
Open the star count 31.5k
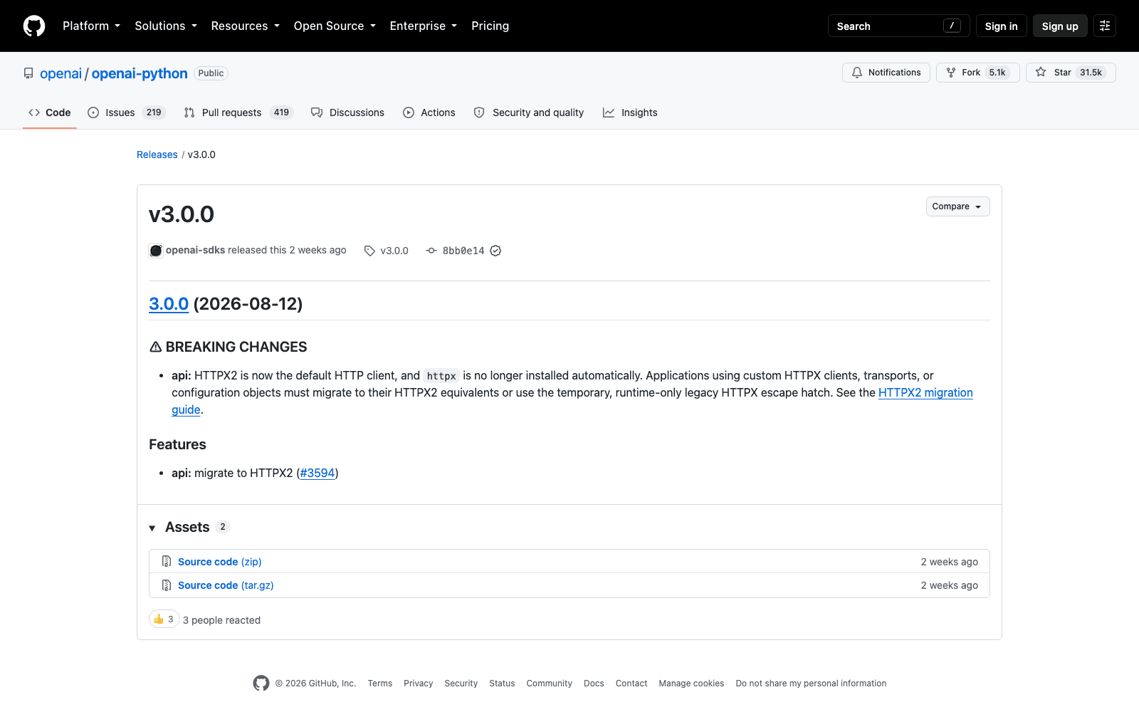click(1091, 73)
